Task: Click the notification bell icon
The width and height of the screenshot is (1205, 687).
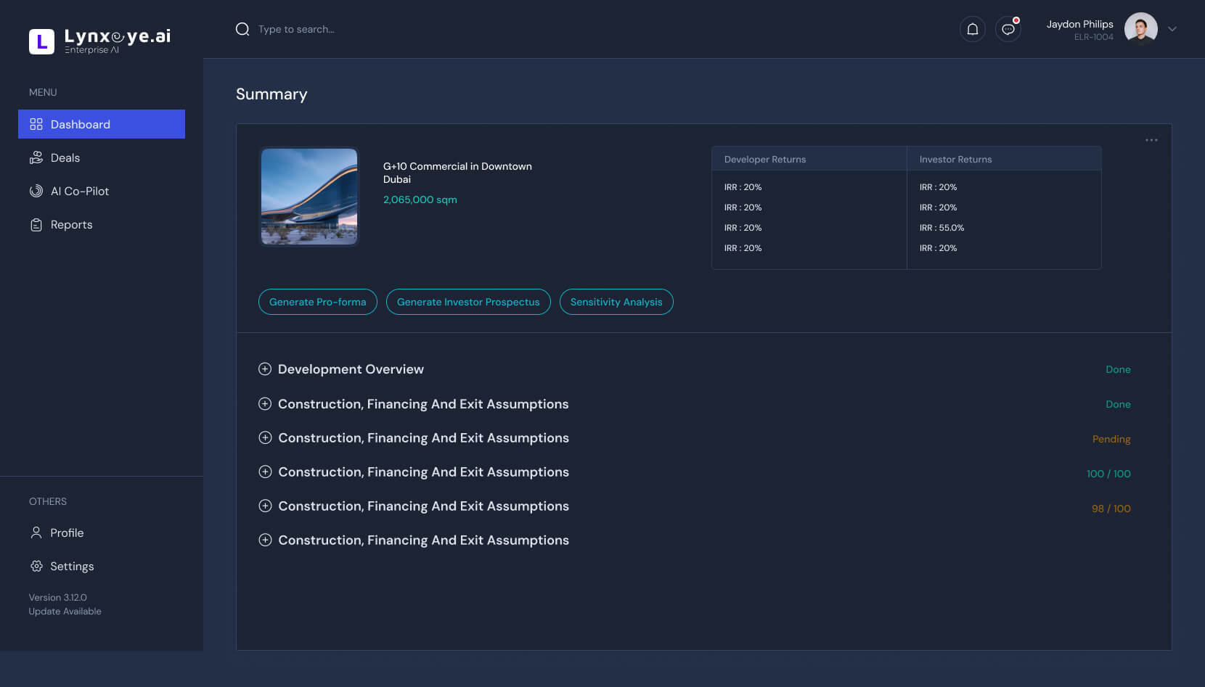Action: click(x=972, y=29)
